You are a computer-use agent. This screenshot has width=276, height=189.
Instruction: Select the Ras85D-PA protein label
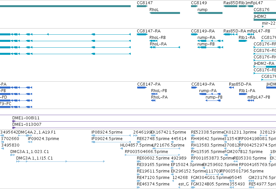tap(240, 84)
